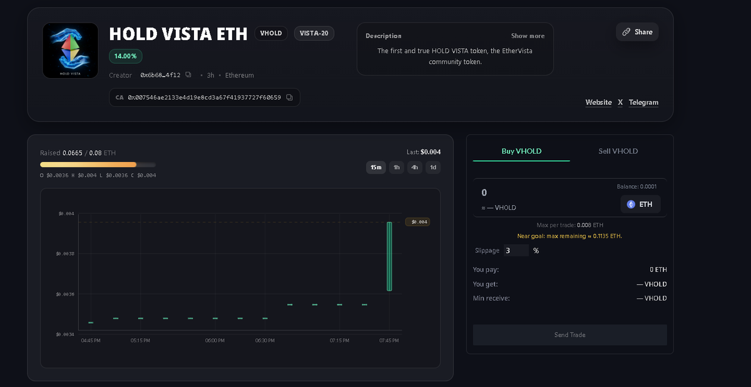Open the Website link

(598, 103)
